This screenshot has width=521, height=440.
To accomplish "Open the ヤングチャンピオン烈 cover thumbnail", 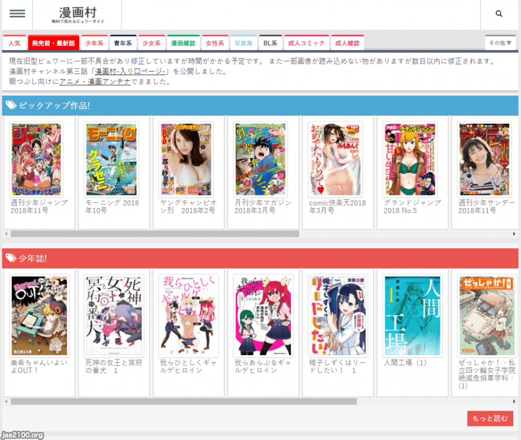I will click(186, 160).
